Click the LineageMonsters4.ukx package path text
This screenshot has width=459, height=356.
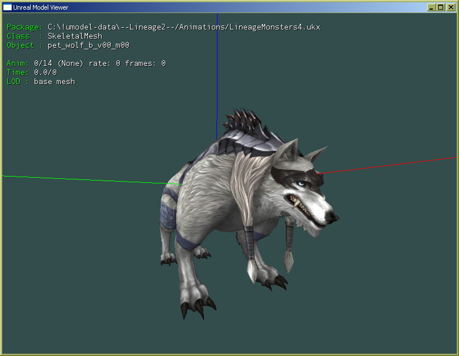[x=184, y=27]
